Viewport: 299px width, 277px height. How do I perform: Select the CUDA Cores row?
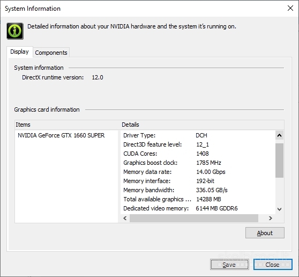(x=198, y=154)
